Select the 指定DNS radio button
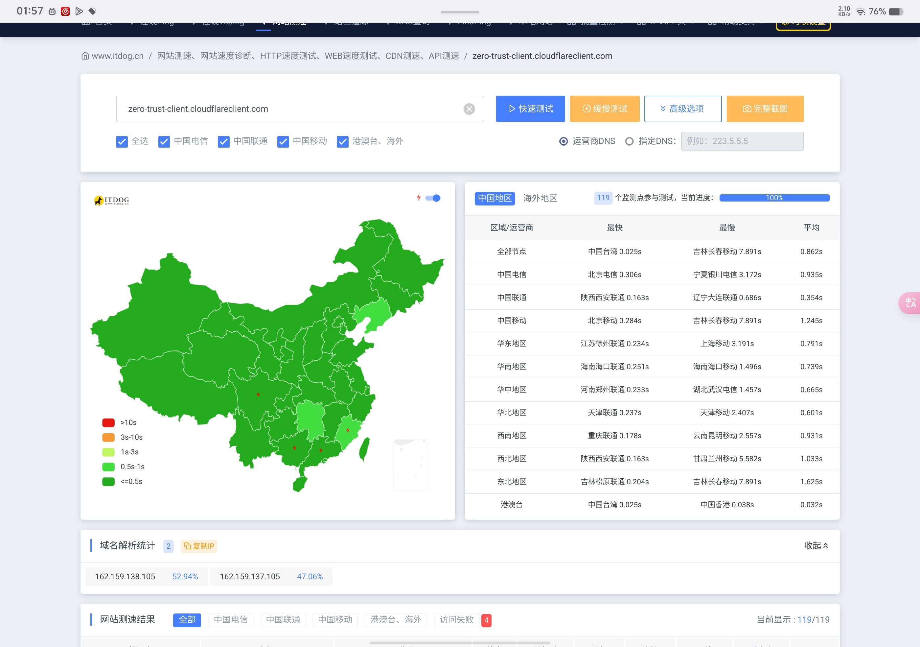Viewport: 920px width, 647px height. [629, 141]
